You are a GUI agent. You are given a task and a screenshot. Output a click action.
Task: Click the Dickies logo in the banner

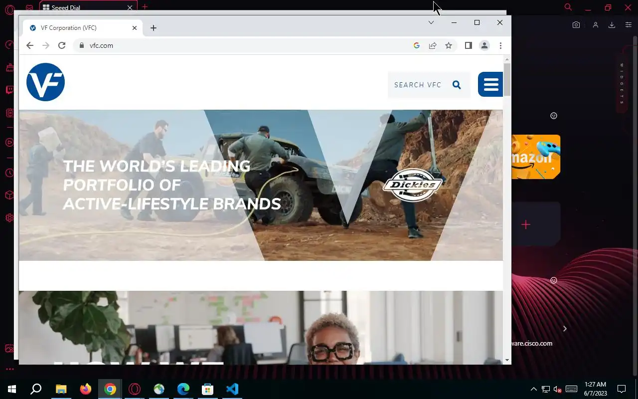click(x=413, y=185)
